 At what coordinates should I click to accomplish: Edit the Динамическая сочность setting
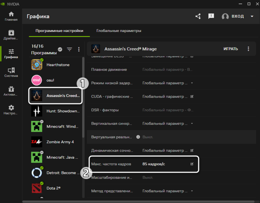(192, 151)
